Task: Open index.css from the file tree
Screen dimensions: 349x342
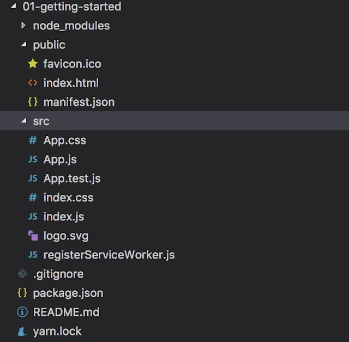Action: pyautogui.click(x=69, y=197)
